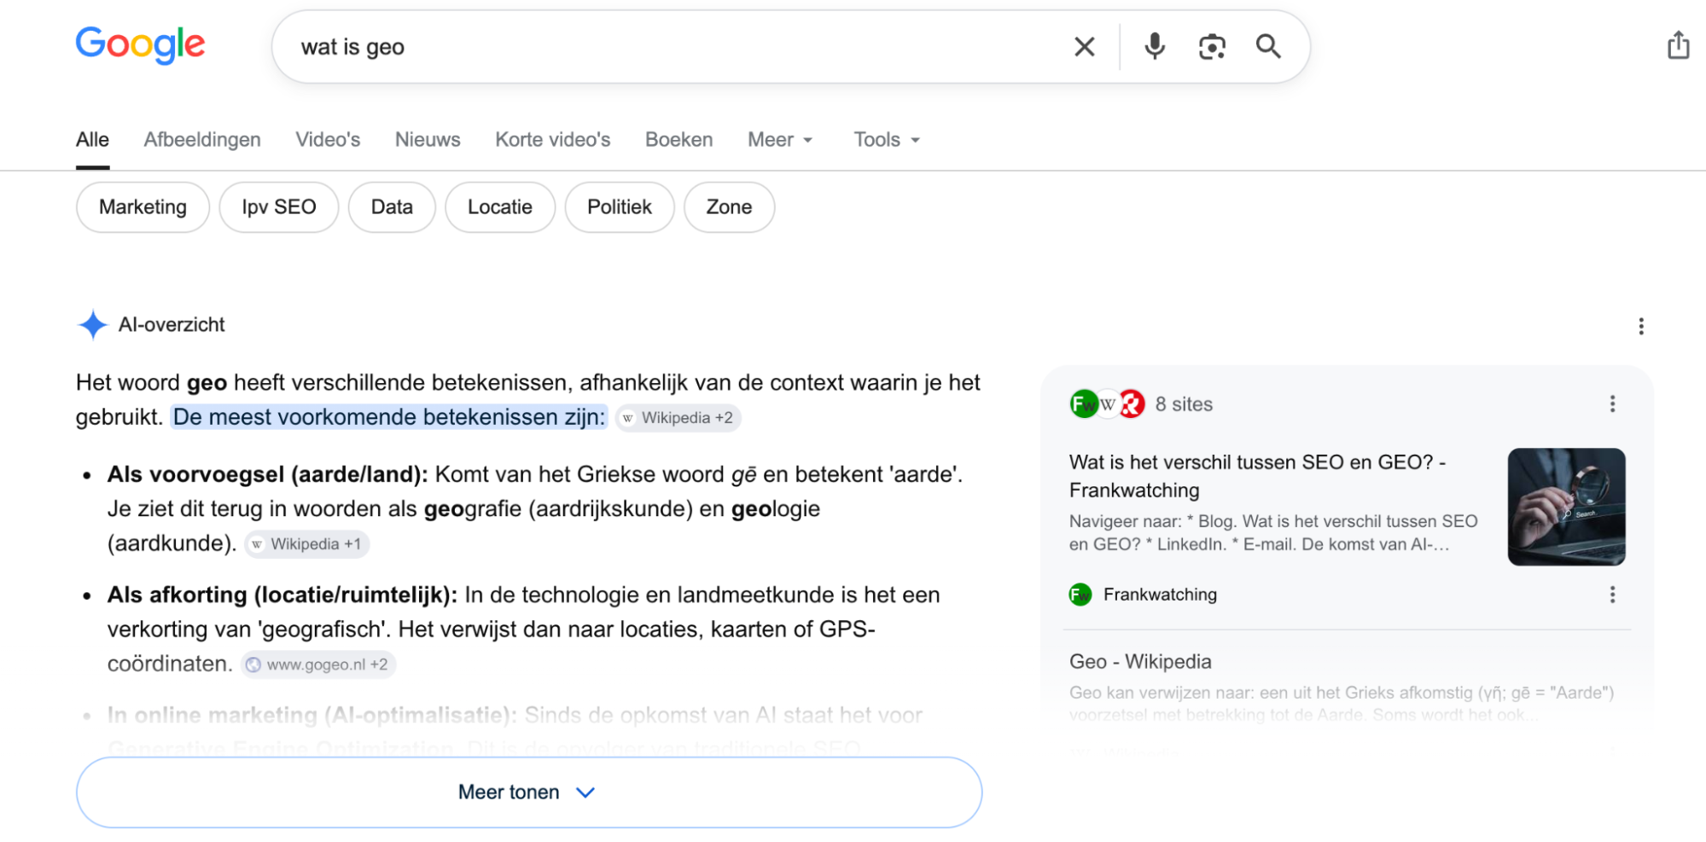
Task: Click the 'Navigeer naar: * Blog.' snippet text
Action: (x=1152, y=521)
